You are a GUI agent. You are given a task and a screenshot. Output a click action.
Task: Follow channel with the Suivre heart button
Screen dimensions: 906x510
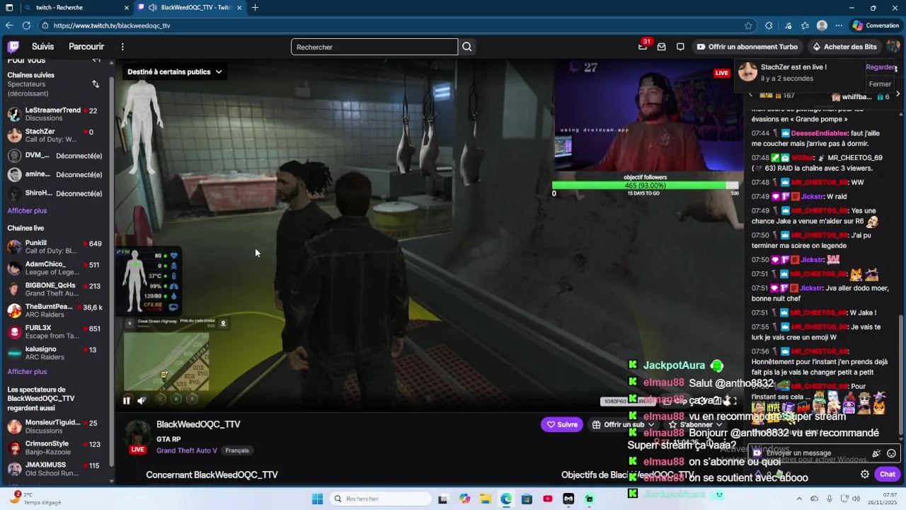click(x=562, y=424)
